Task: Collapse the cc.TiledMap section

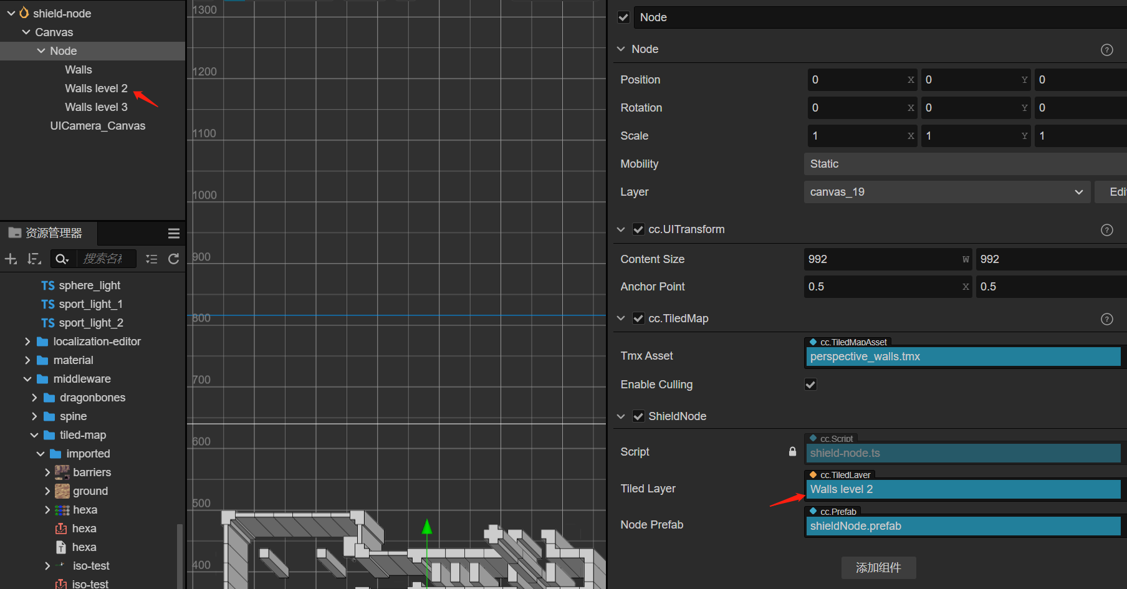Action: (621, 318)
